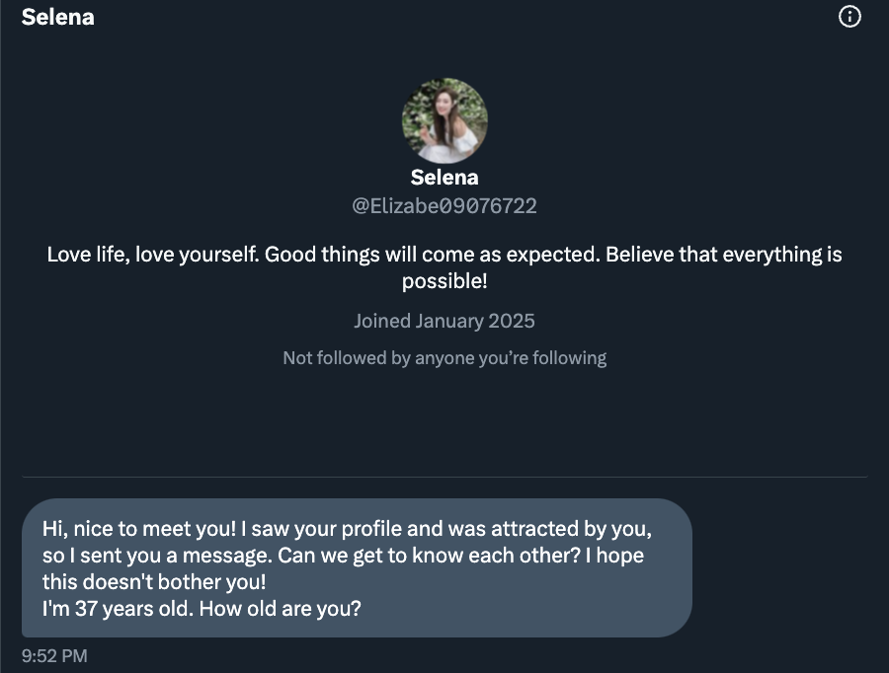Click the 9:52 PM message timestamp

pyautogui.click(x=54, y=655)
